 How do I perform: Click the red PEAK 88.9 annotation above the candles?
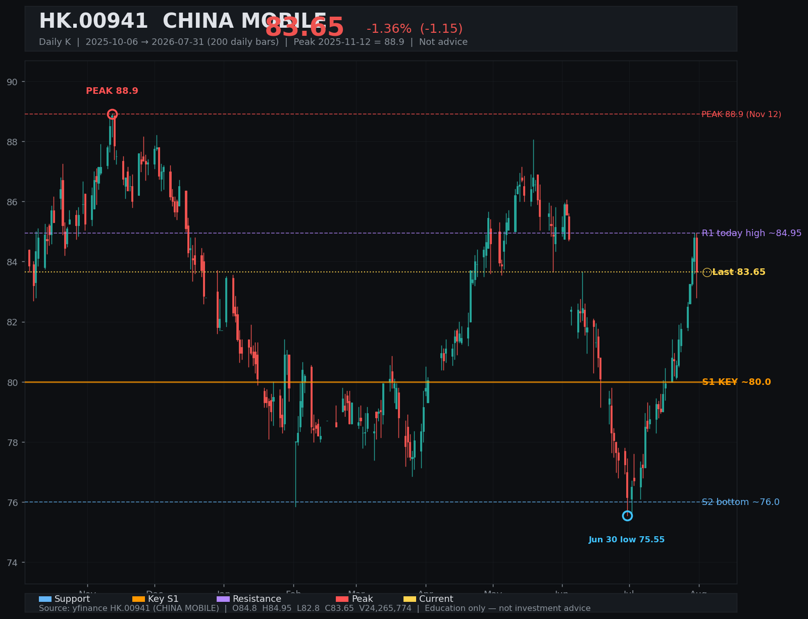point(112,91)
